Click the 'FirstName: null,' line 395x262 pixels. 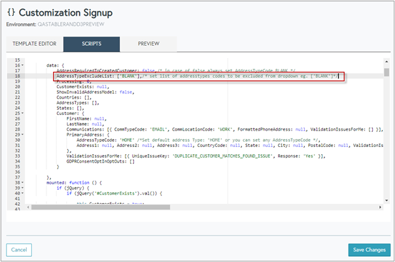pos(86,118)
